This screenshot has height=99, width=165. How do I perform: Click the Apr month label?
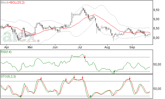tap(7, 47)
